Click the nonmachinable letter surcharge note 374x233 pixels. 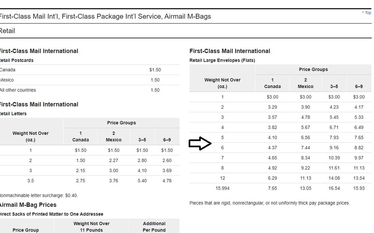[39, 195]
